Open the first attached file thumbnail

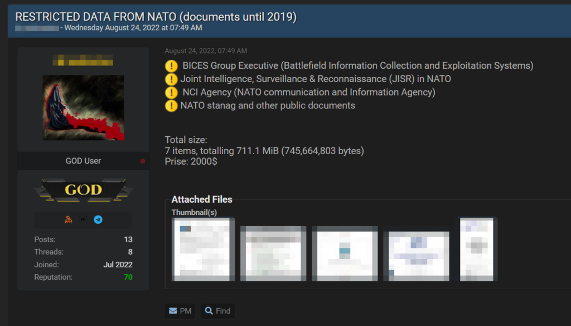(204, 250)
